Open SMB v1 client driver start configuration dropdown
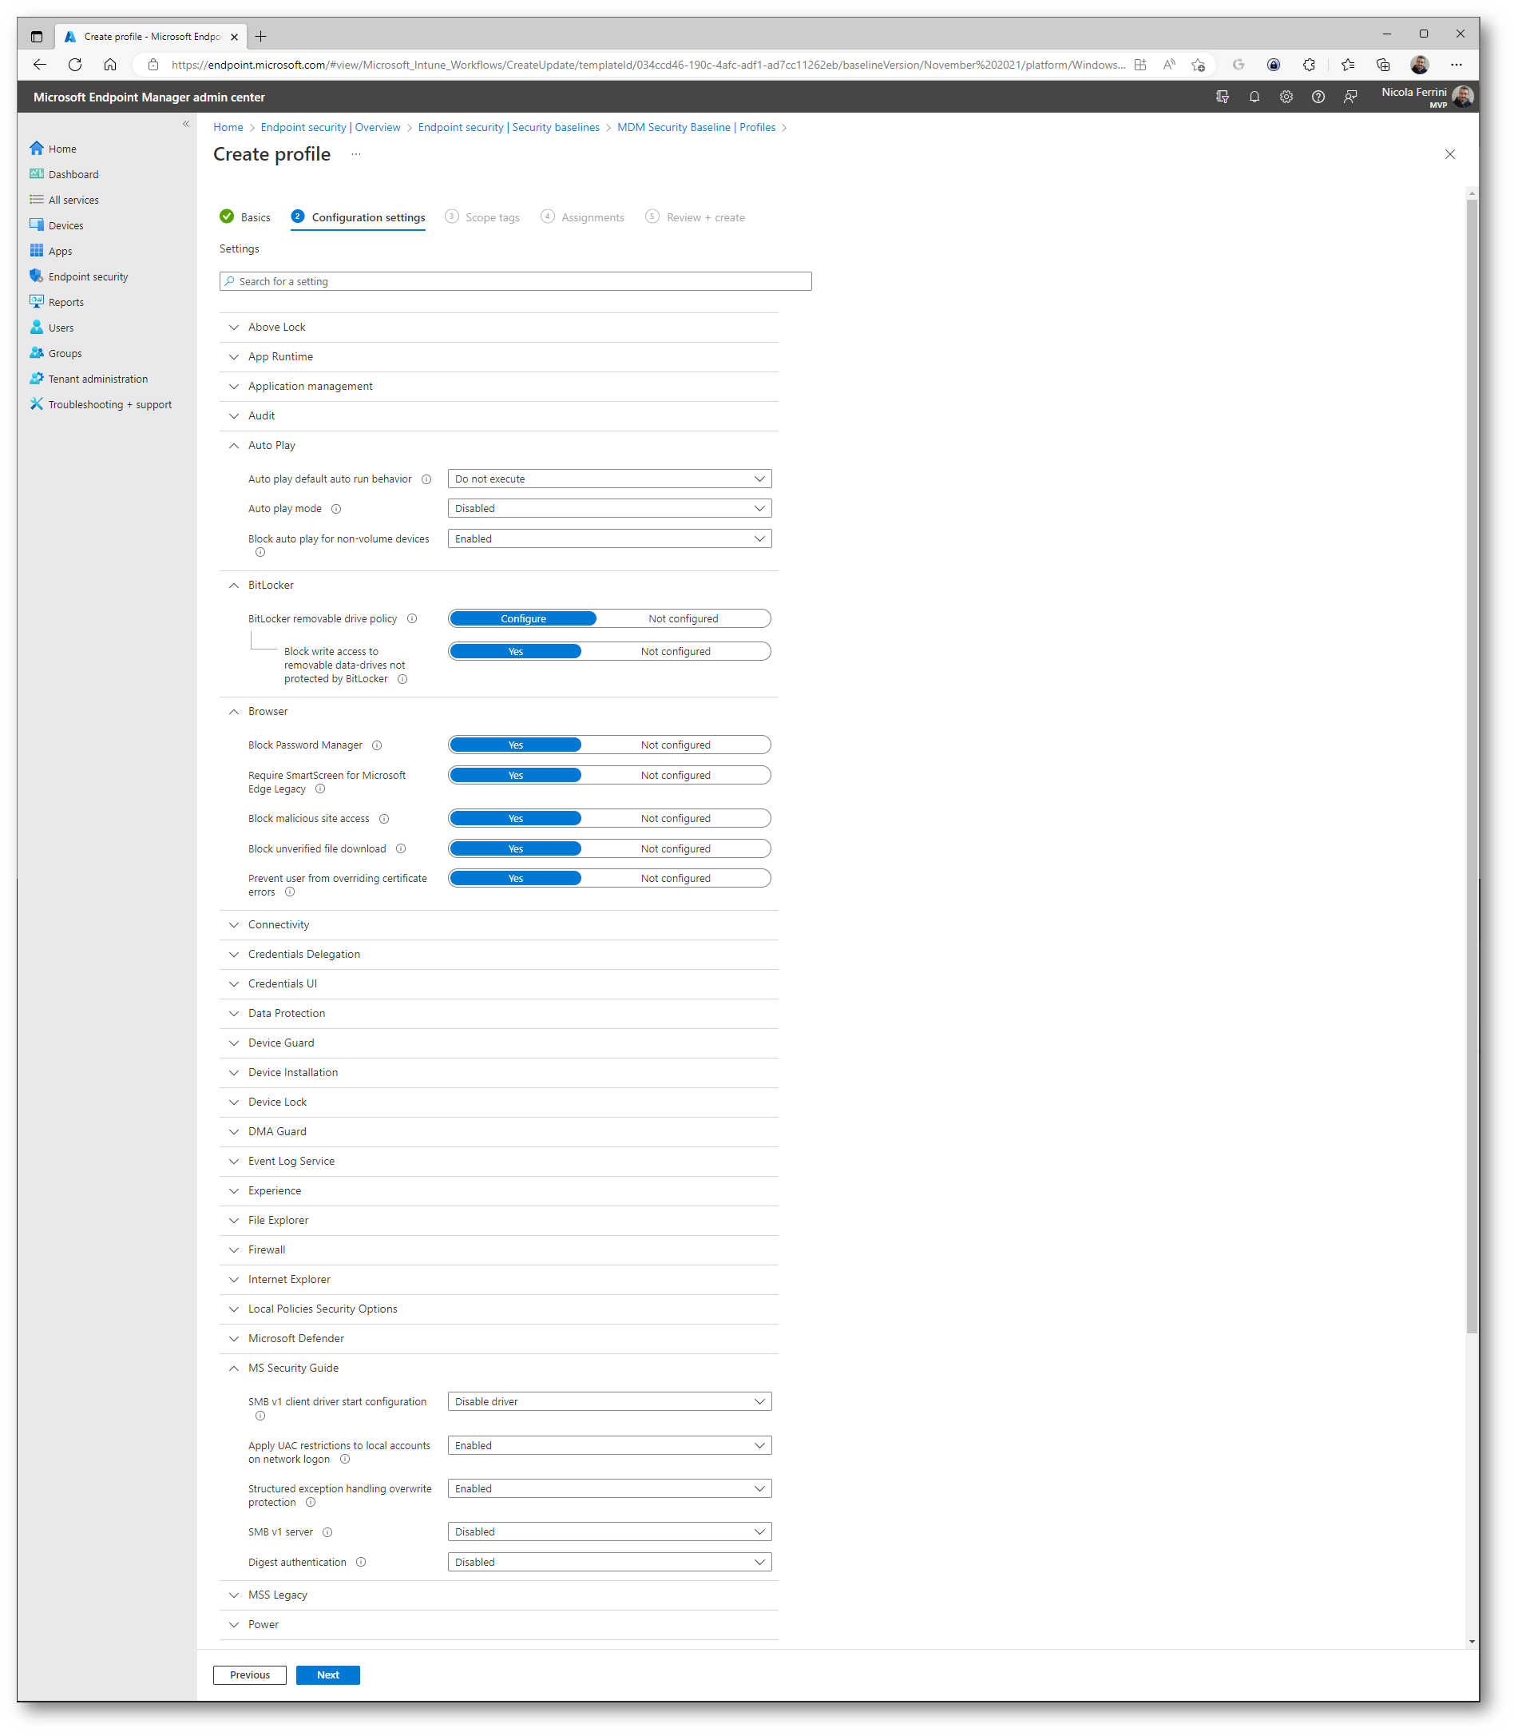The width and height of the screenshot is (1514, 1736). tap(610, 1402)
